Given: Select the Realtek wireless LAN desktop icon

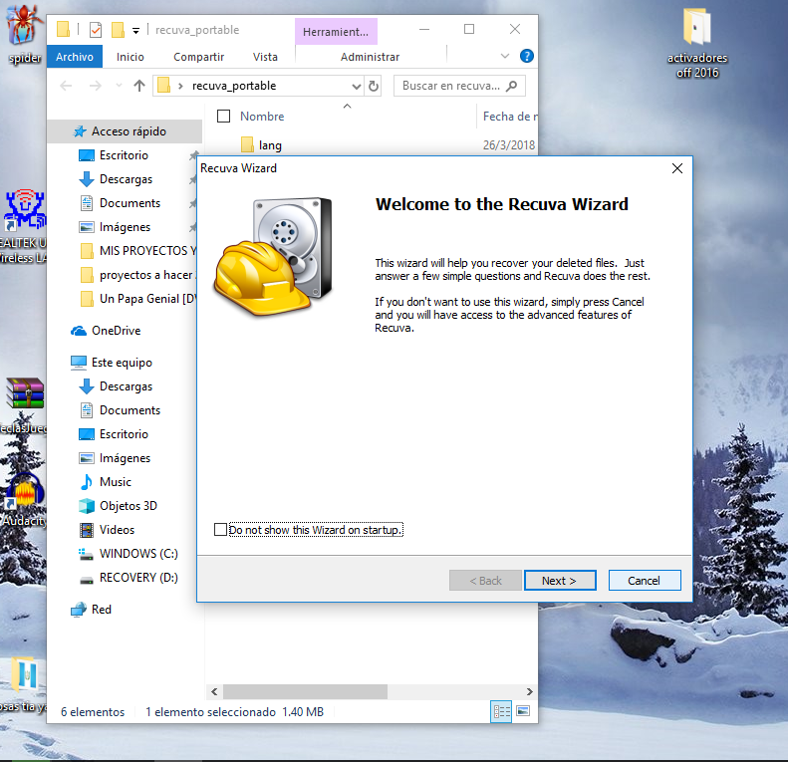Looking at the screenshot, I should 23,226.
